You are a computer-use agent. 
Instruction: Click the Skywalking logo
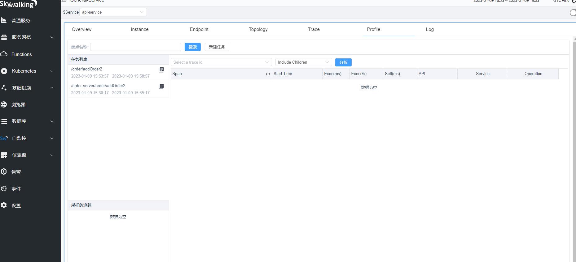point(19,4)
